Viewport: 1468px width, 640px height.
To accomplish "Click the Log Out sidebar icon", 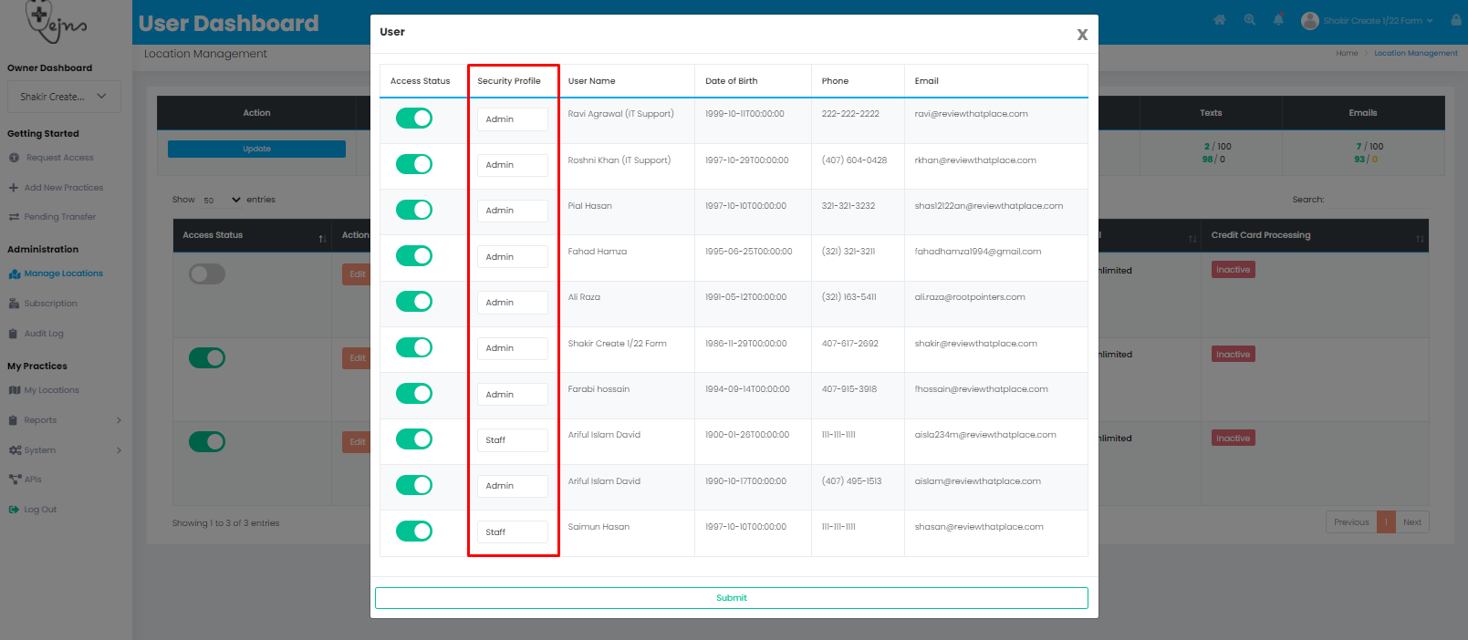I will click(x=14, y=510).
